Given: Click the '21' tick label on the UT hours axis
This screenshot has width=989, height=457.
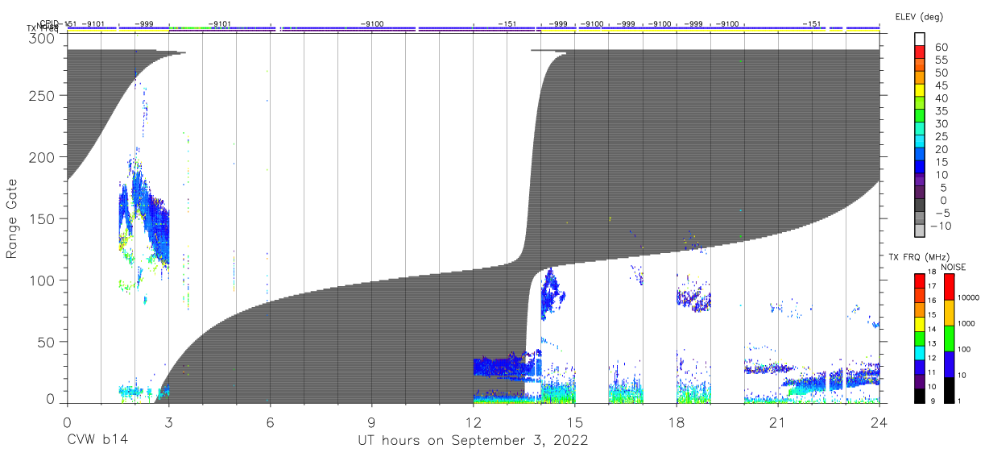Looking at the screenshot, I should (778, 422).
